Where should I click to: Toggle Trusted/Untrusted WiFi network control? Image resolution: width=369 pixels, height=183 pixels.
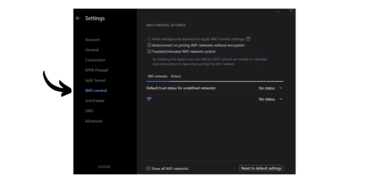pos(149,52)
